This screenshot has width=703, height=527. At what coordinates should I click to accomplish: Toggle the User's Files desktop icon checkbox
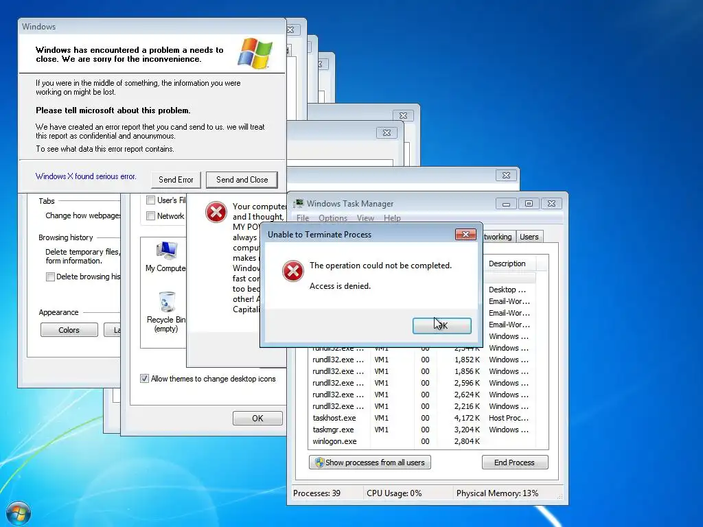point(150,200)
